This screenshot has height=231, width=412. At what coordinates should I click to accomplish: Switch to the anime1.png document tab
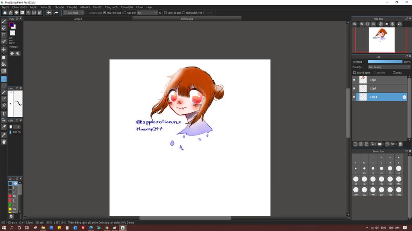point(187,19)
